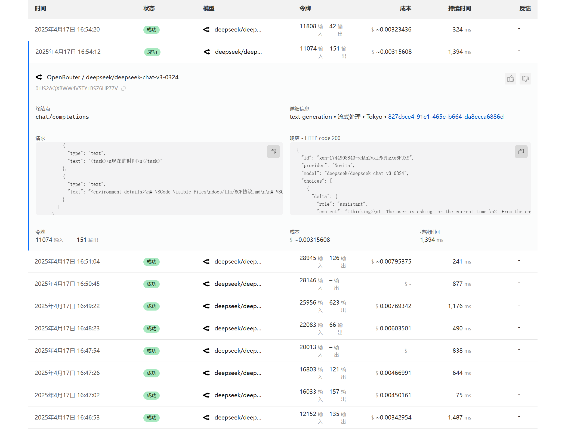Image resolution: width=568 pixels, height=432 pixels.
Task: Expand the 2025年4月17日 16:51:04 log entry
Action: (x=67, y=262)
